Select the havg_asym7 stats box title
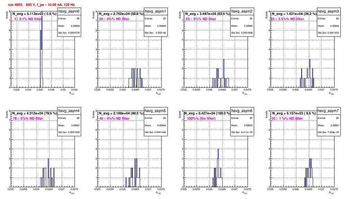Viewport: 346px width, 199px height. (x=328, y=111)
